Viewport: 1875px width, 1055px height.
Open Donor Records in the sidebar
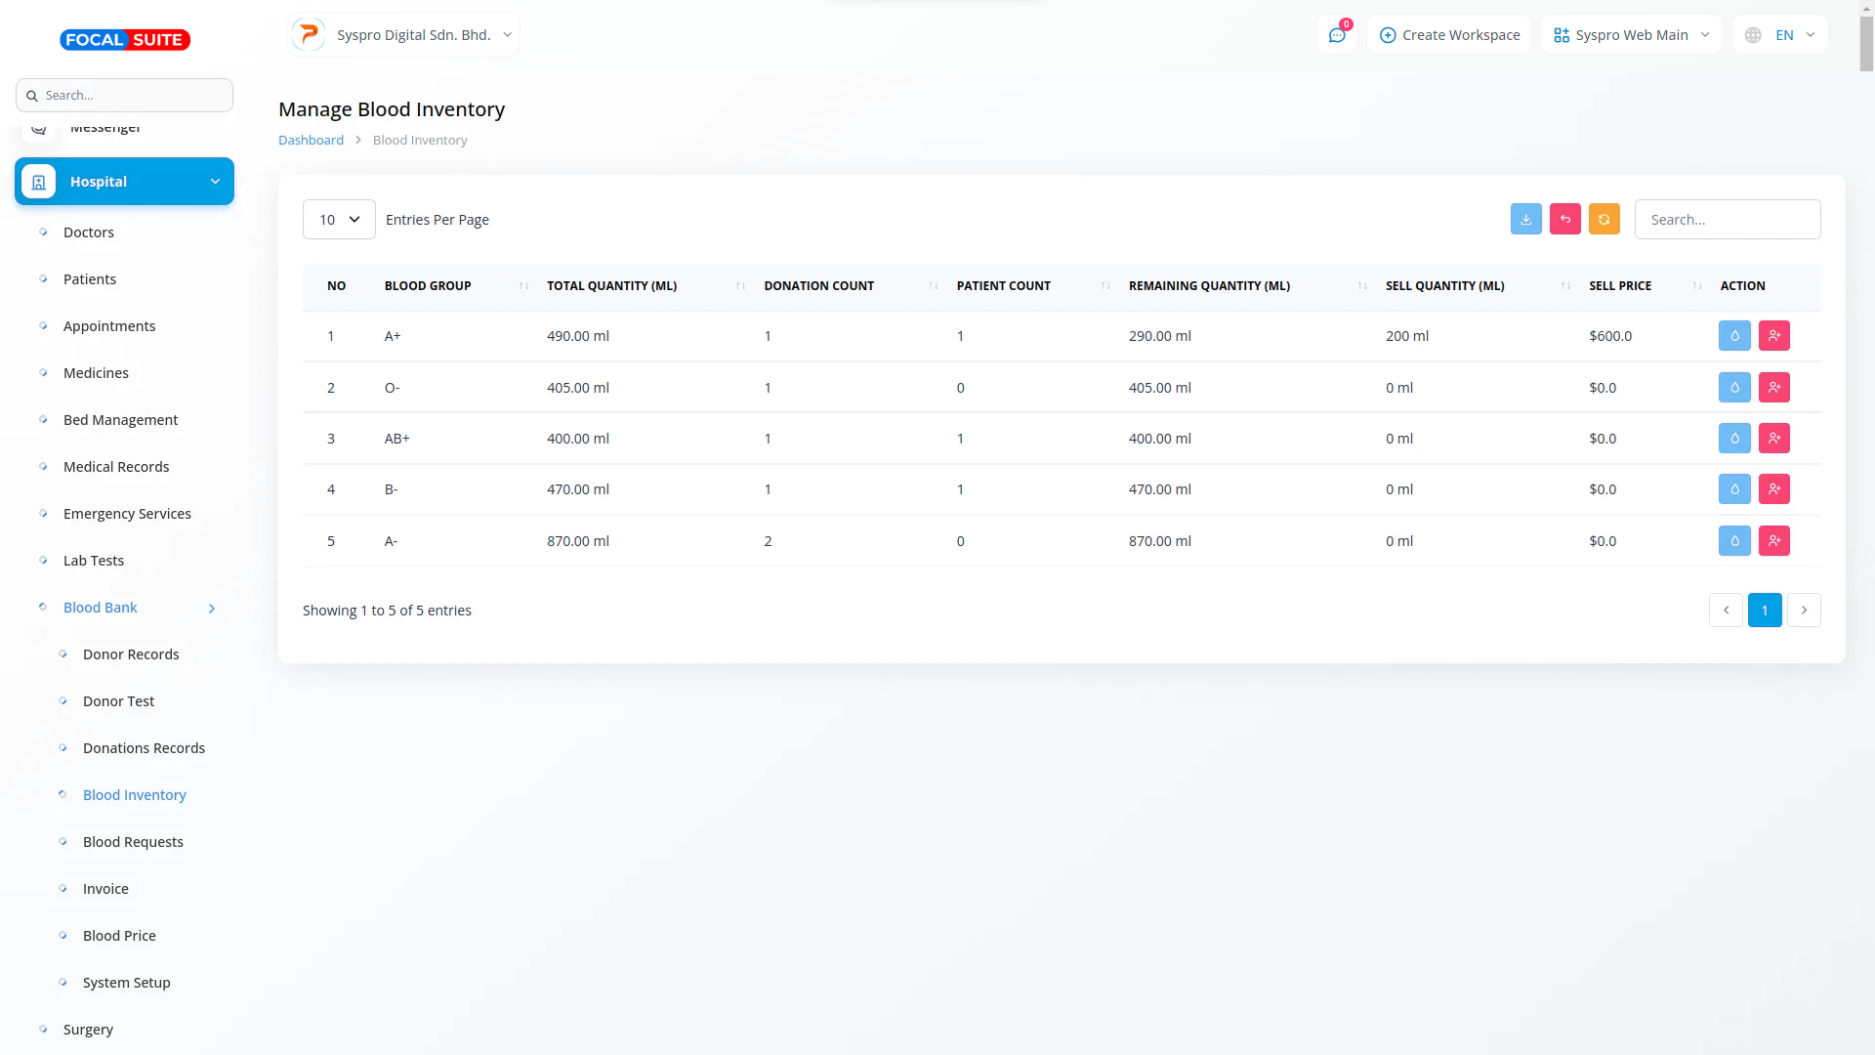click(131, 654)
